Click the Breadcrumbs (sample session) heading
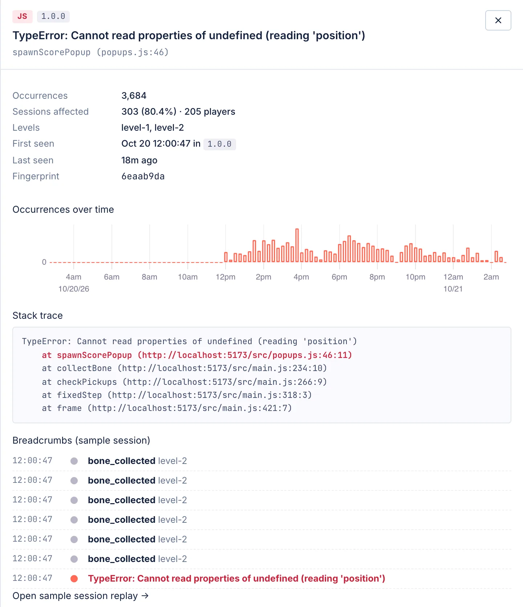The width and height of the screenshot is (523, 607). click(81, 440)
